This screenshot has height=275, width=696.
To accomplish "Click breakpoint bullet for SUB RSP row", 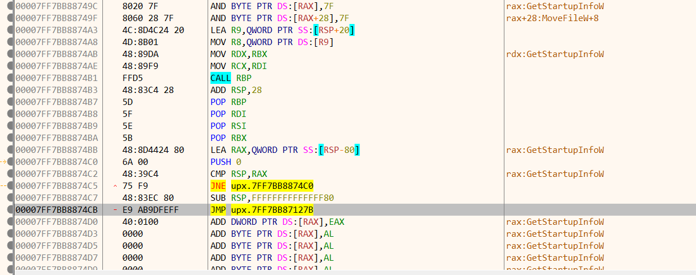I will click(10, 197).
